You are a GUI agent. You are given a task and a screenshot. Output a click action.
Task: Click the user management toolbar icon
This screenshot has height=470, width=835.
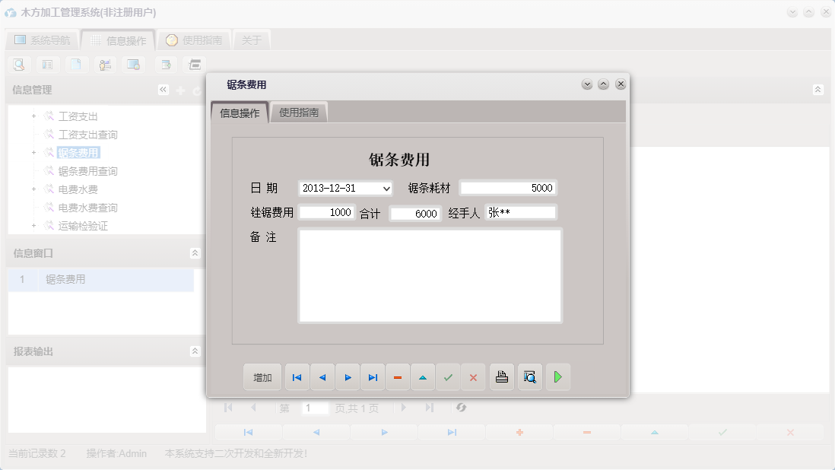pyautogui.click(x=104, y=64)
